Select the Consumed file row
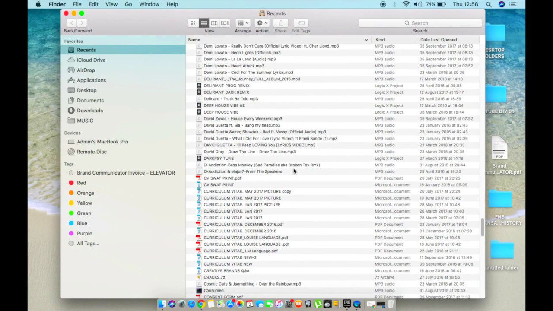The width and height of the screenshot is (553, 311). (x=333, y=291)
